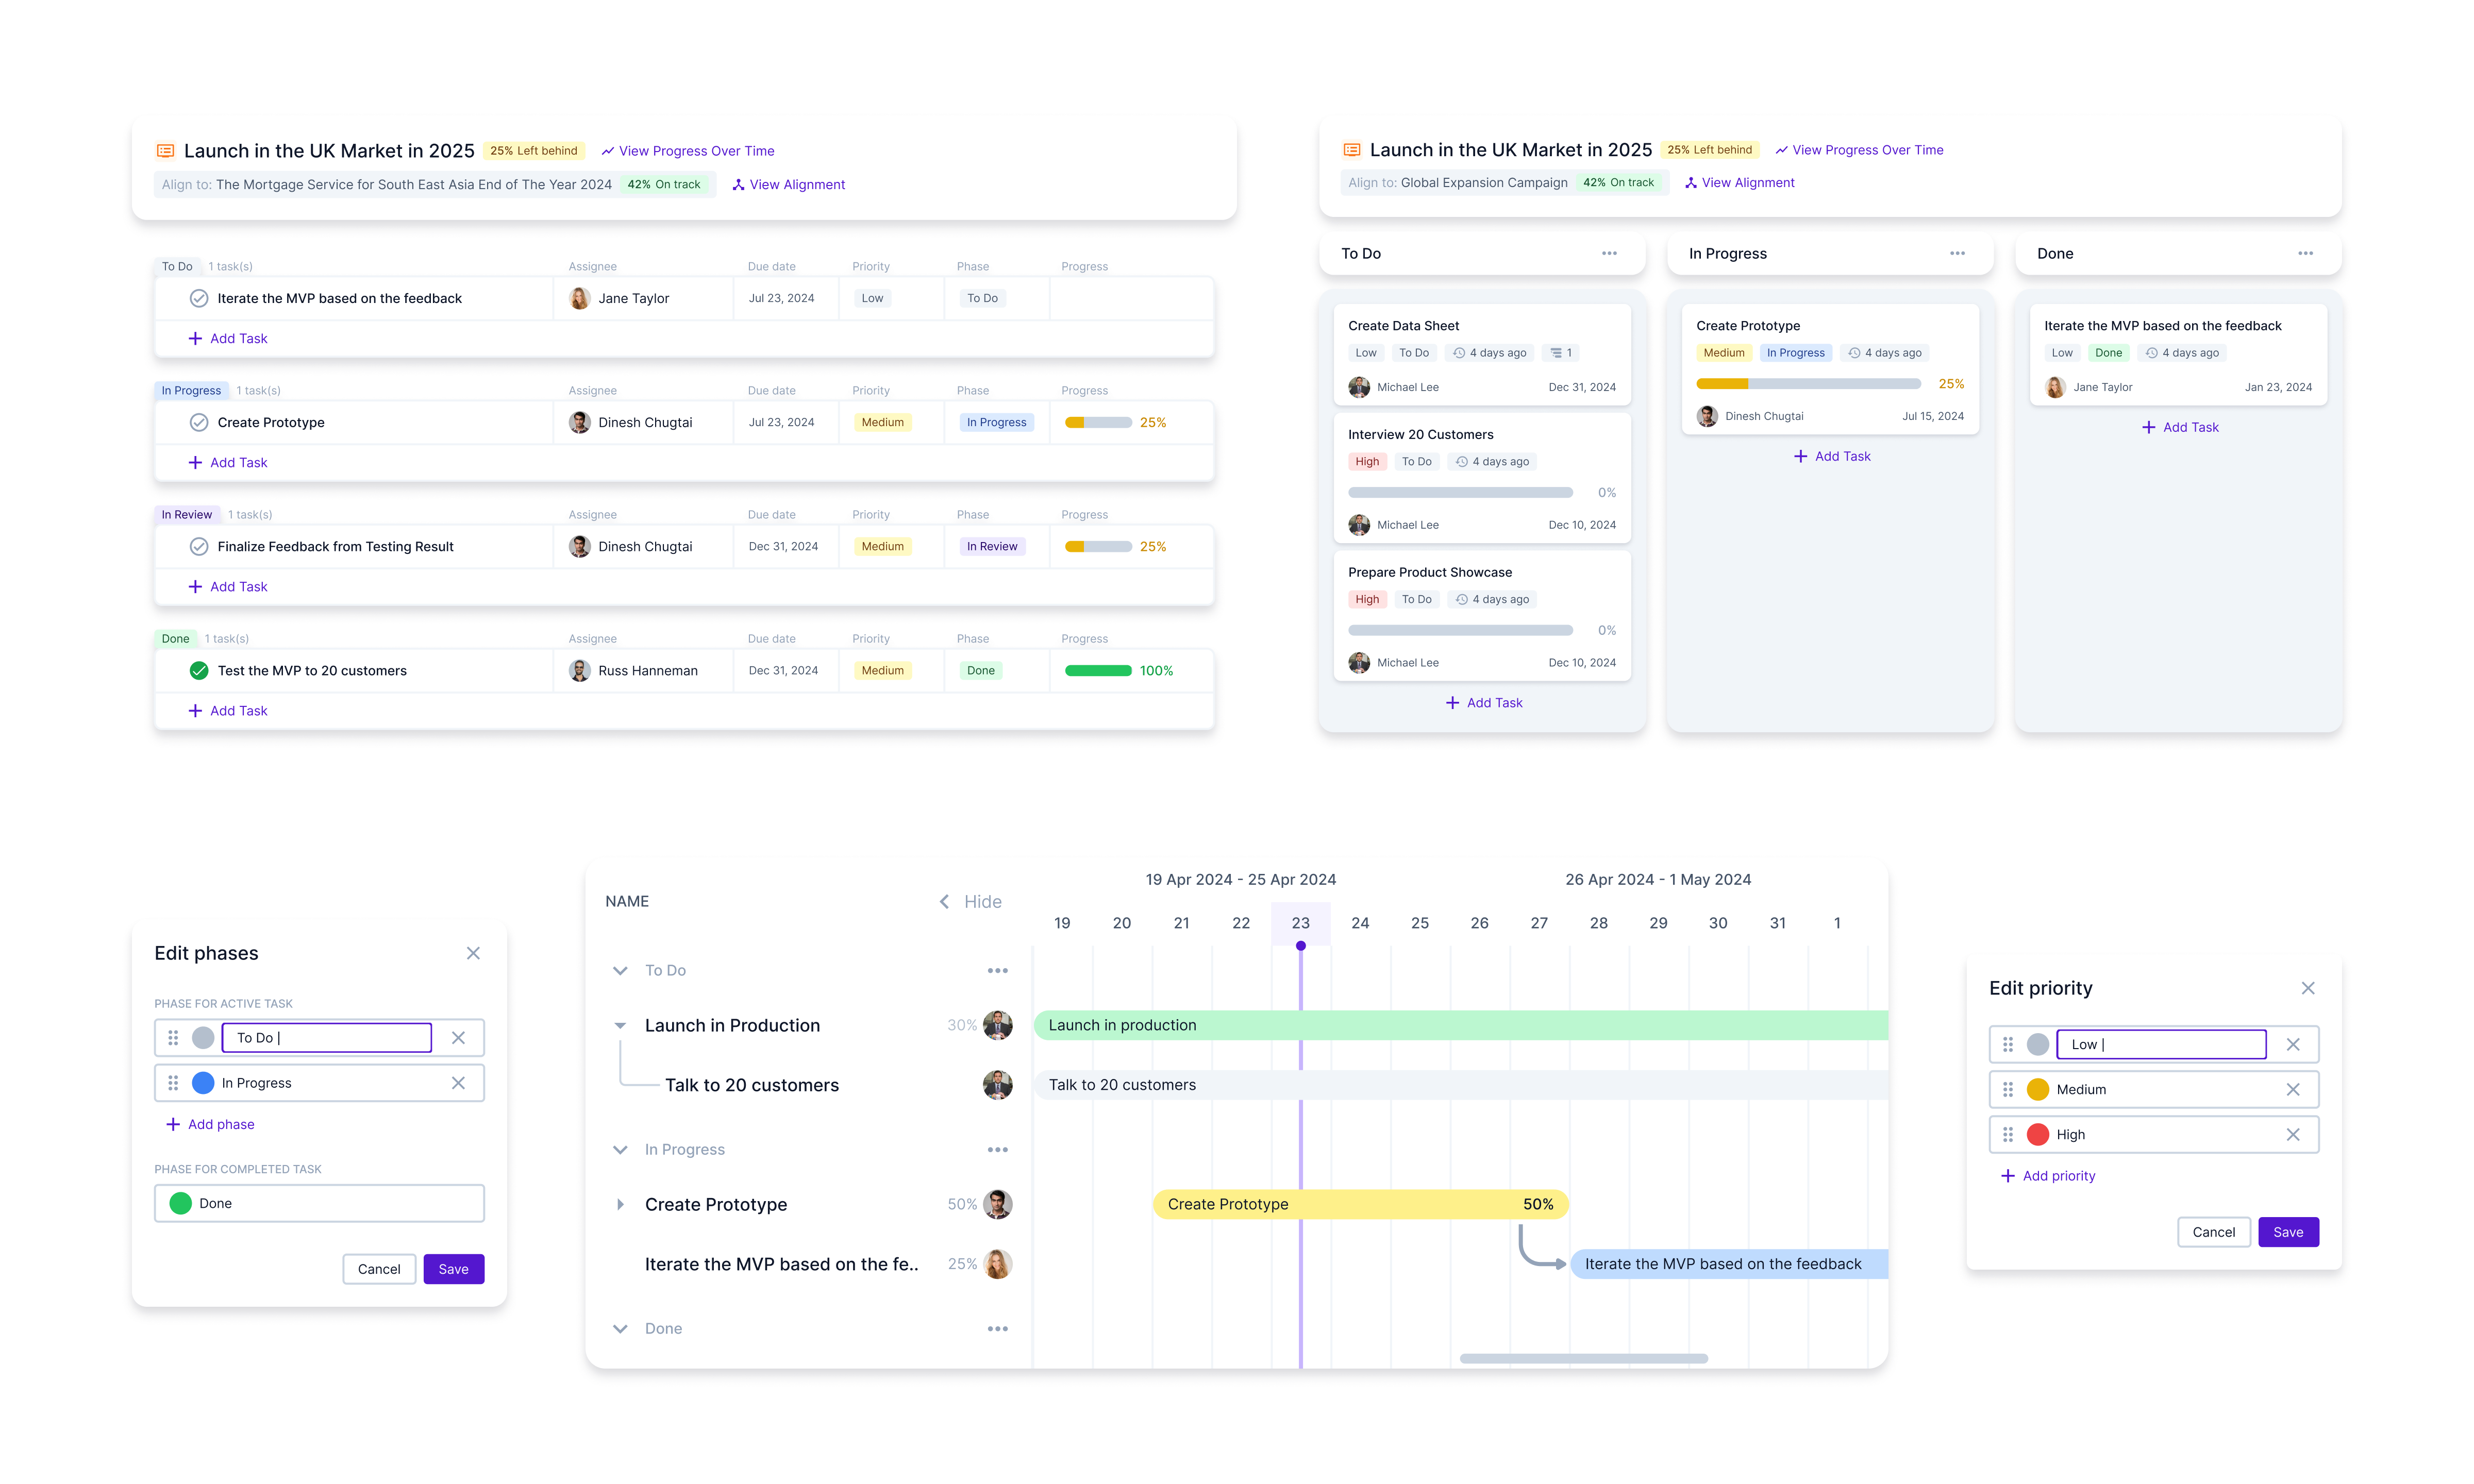Open the Done column options menu
The height and width of the screenshot is (1484, 2474).
tap(2306, 253)
